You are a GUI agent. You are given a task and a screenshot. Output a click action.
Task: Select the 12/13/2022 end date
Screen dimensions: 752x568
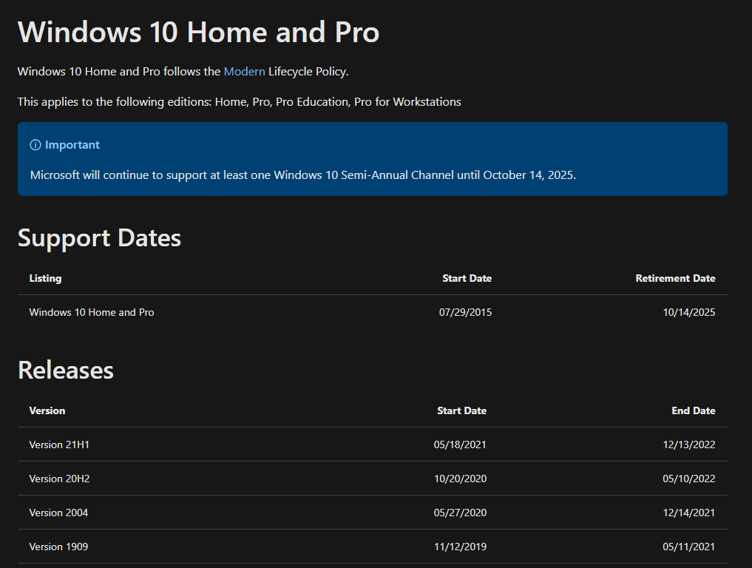(x=688, y=444)
